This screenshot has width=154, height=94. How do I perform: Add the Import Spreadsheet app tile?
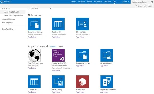pyautogui.click(x=107, y=81)
